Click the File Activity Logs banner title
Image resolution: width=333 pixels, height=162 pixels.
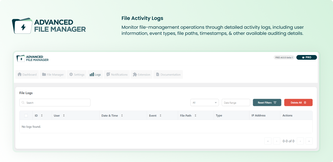pos(142,18)
